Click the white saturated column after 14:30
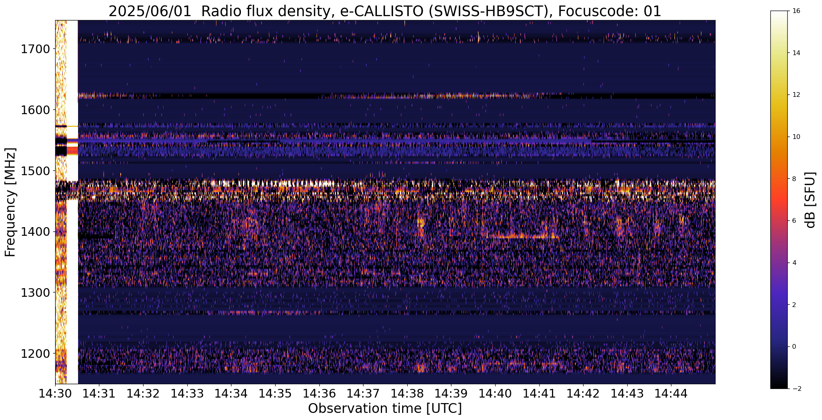 coord(72,202)
